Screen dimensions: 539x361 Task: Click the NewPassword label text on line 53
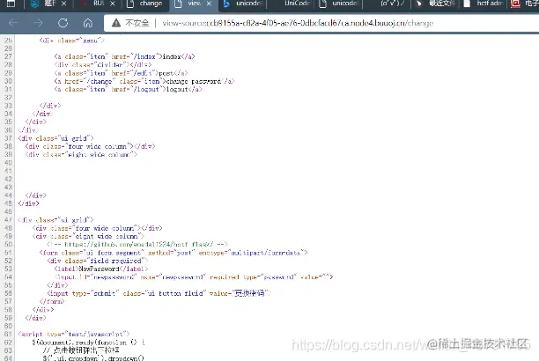101,269
